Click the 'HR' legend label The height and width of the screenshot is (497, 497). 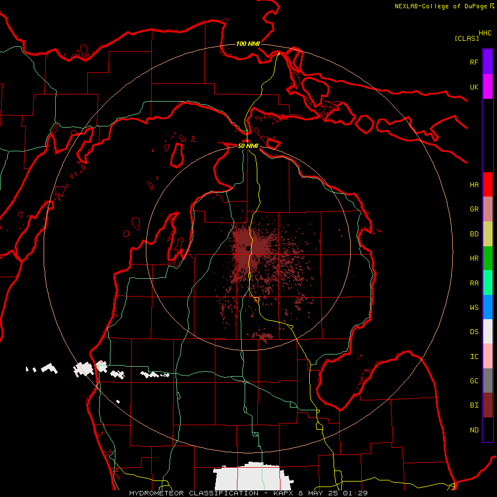[474, 258]
